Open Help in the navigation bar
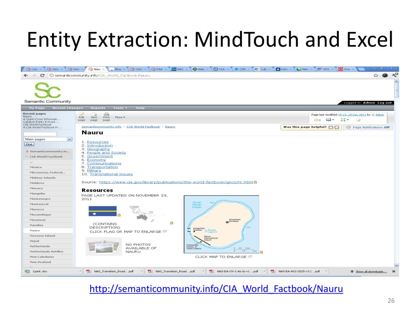This screenshot has width=420, height=315. (140, 108)
